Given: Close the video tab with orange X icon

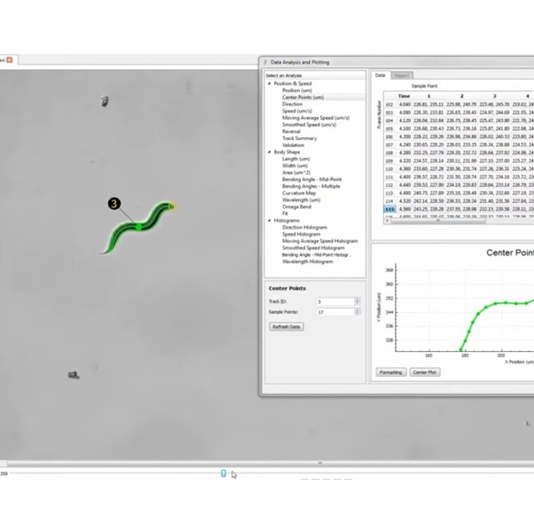Looking at the screenshot, I should coord(10,59).
